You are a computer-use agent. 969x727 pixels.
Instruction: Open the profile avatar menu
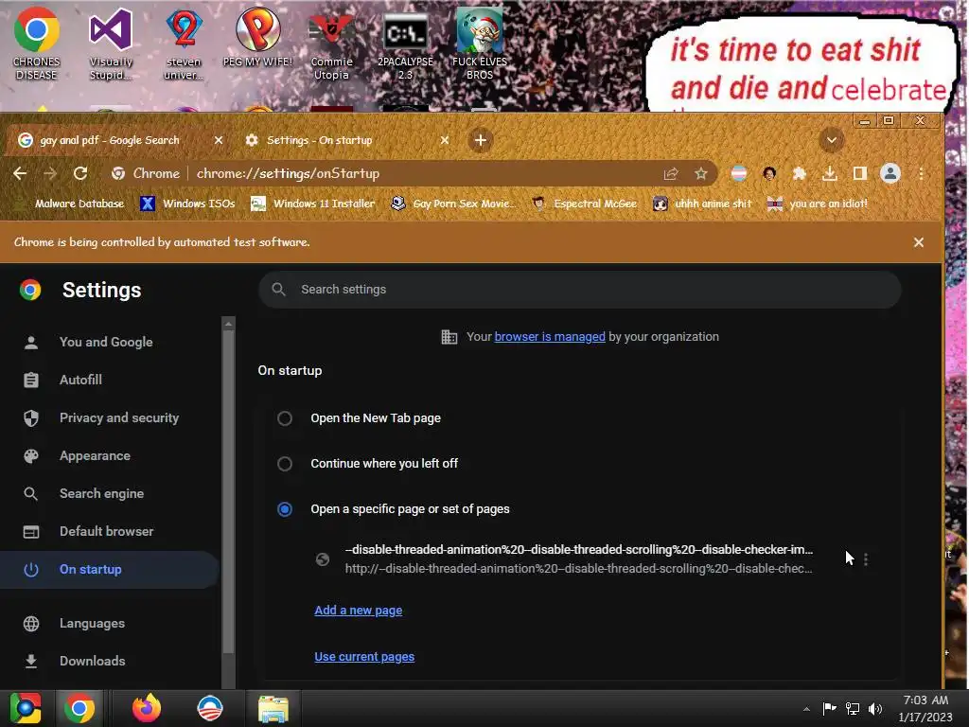pyautogui.click(x=890, y=174)
